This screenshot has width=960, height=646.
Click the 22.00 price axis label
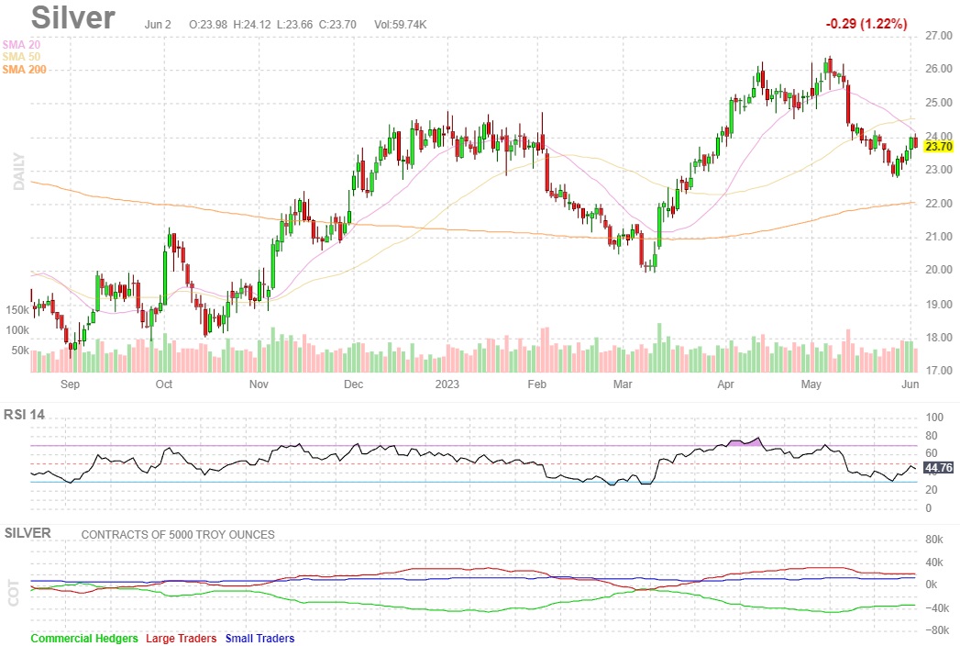coord(939,204)
